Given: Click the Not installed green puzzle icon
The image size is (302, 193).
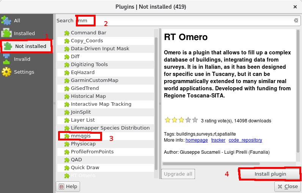Looking at the screenshot, I should click(x=8, y=46).
